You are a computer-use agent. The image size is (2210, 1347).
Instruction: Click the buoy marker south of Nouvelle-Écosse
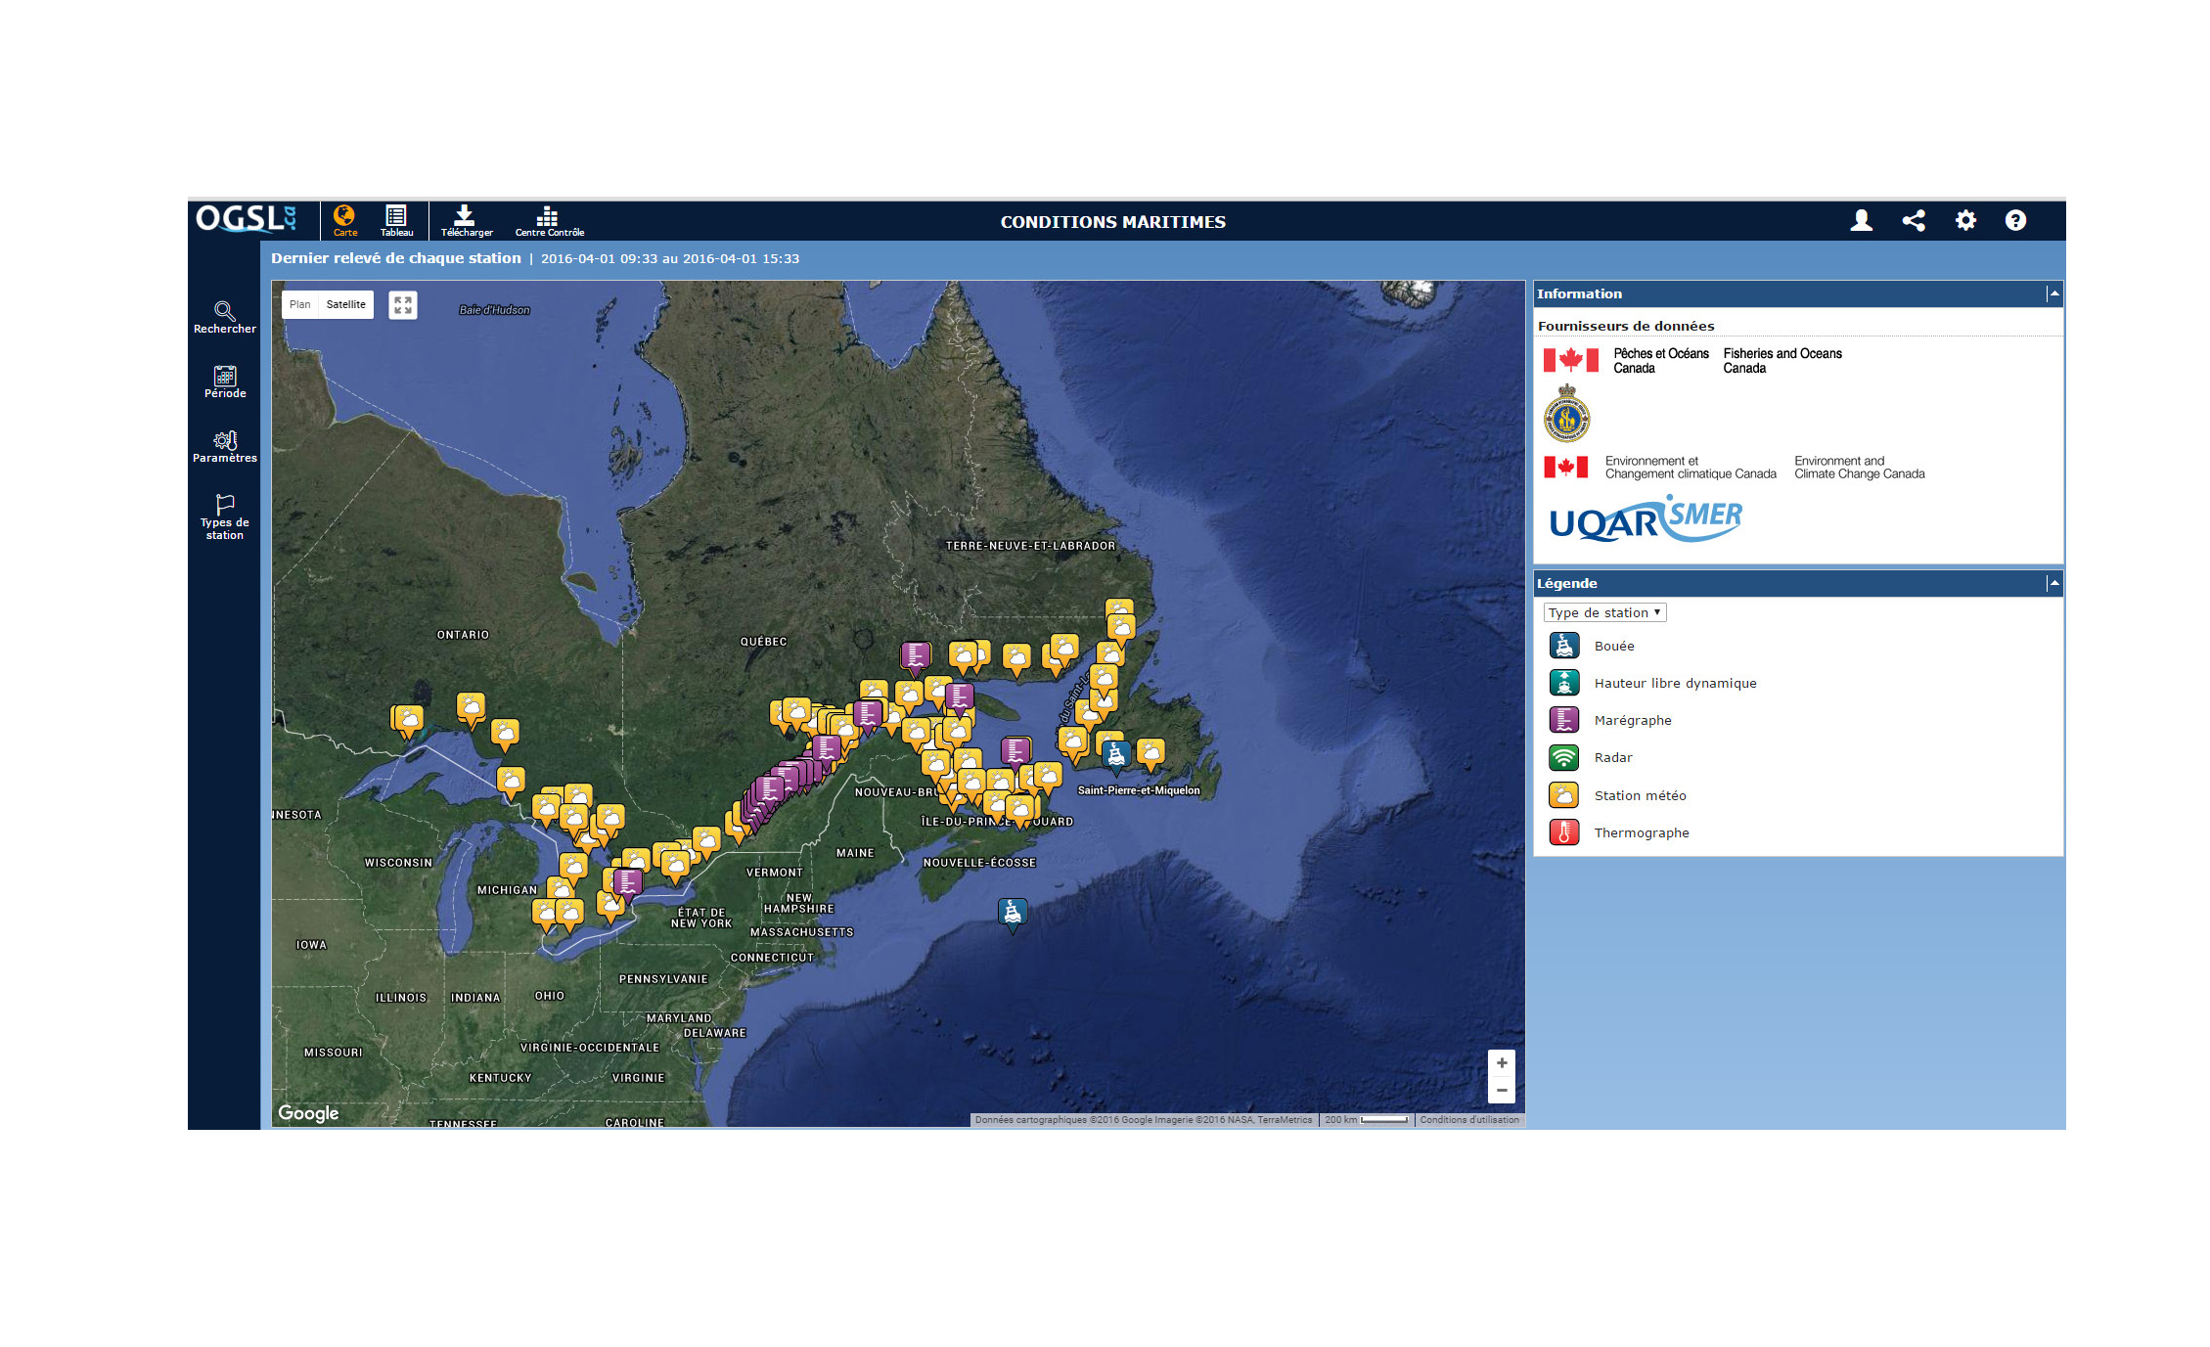[1013, 913]
